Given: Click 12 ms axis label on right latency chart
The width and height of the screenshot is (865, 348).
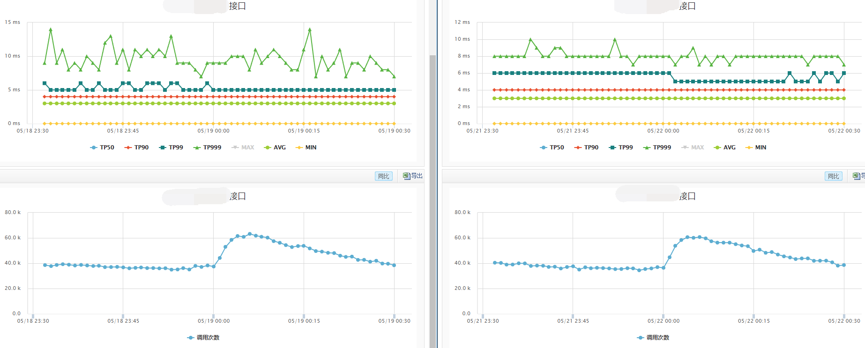Looking at the screenshot, I should [x=462, y=22].
